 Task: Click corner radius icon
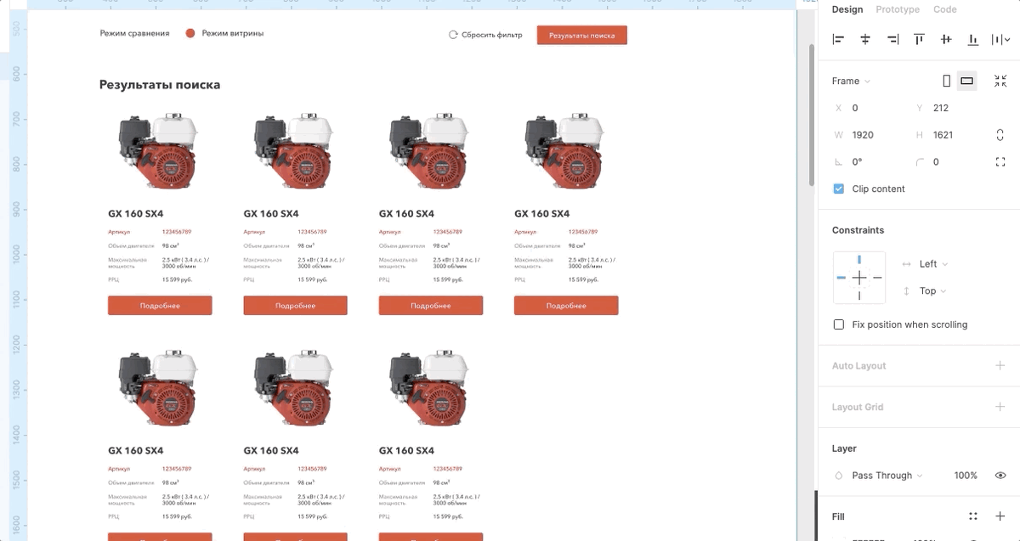(x=920, y=162)
